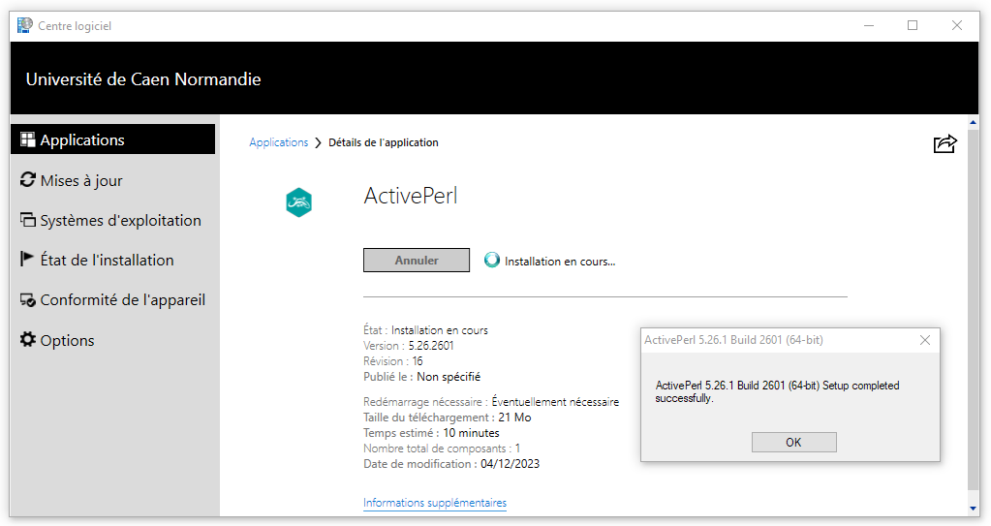Click the share icon at top right
Screen dimensions: 991x526
(x=945, y=144)
